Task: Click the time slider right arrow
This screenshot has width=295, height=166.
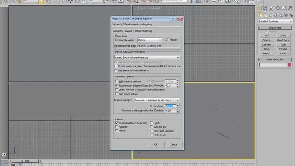Action: pyautogui.click(x=40, y=161)
